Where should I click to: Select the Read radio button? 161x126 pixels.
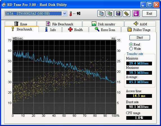pos(131,45)
